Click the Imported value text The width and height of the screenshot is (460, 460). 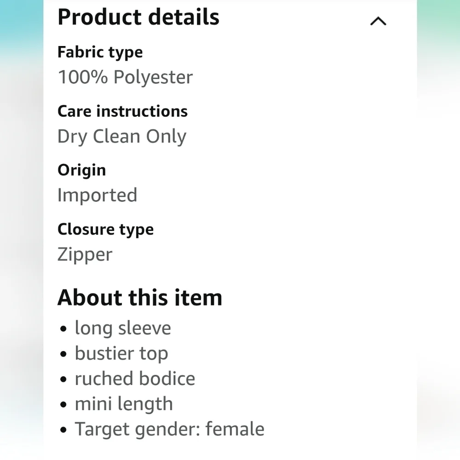(97, 195)
